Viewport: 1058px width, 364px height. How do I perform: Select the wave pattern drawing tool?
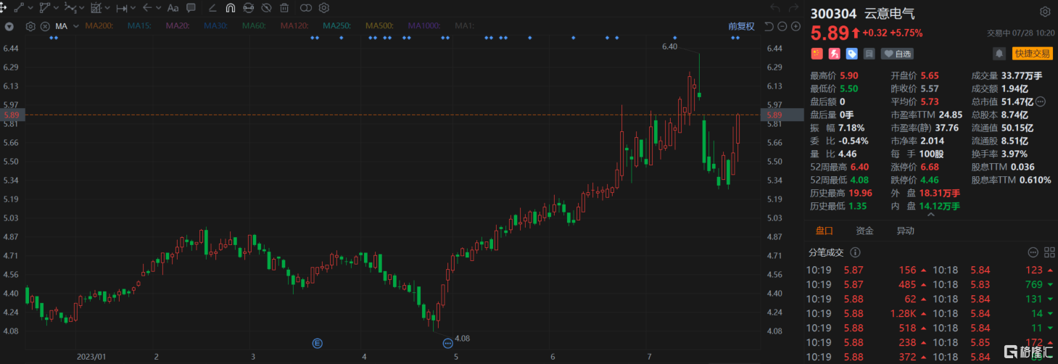click(70, 8)
